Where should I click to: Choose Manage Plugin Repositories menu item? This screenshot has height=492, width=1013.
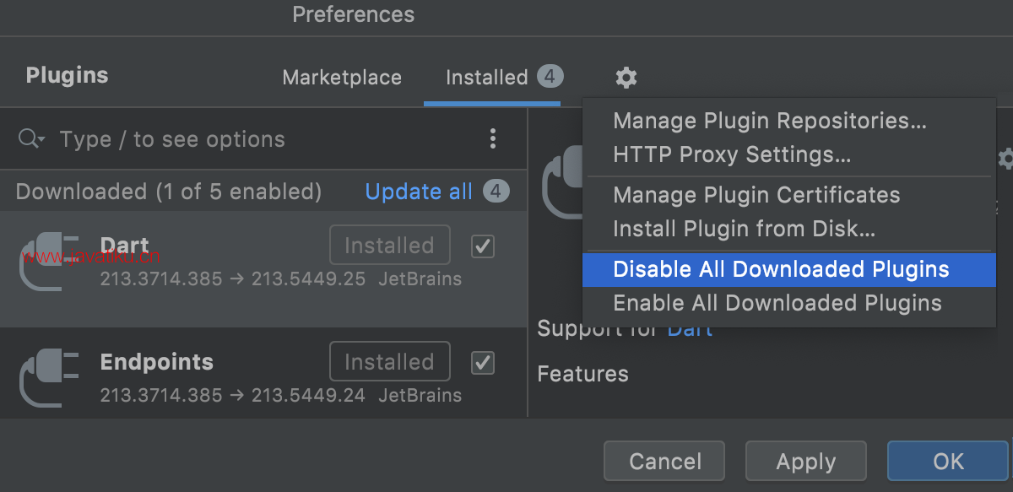point(770,121)
